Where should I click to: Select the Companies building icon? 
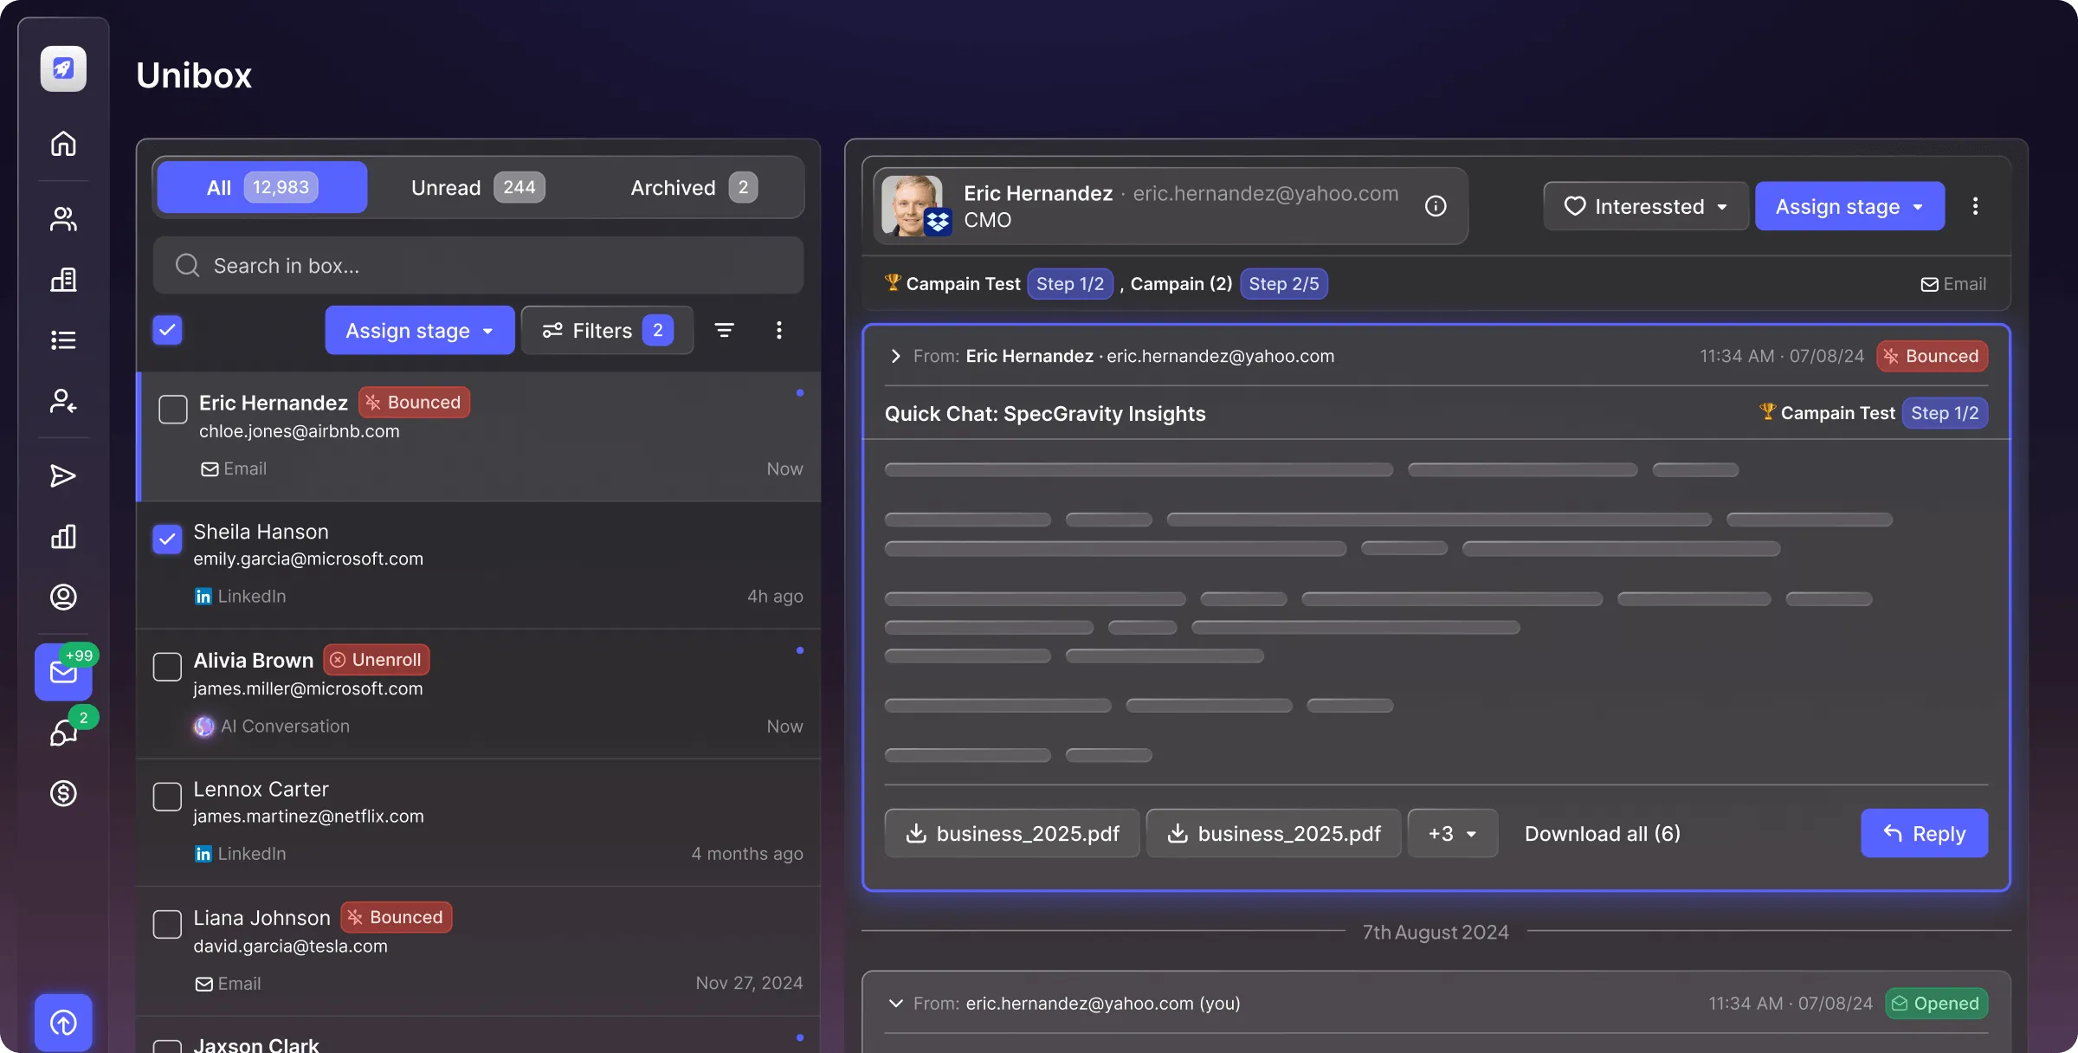click(x=63, y=279)
